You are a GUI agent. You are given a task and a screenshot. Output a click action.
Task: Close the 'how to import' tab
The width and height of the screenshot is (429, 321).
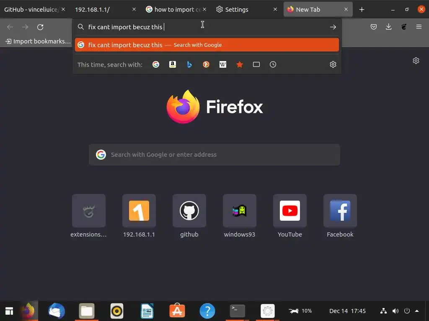click(x=204, y=9)
